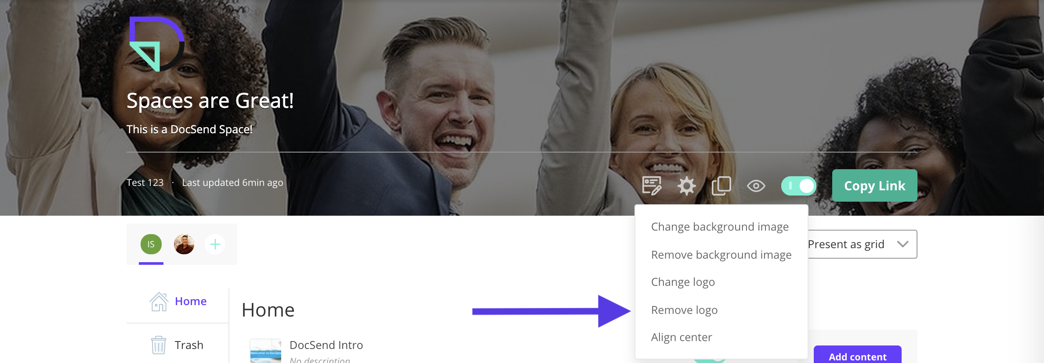This screenshot has height=363, width=1044.
Task: Click the Copy Link button
Action: (x=874, y=185)
